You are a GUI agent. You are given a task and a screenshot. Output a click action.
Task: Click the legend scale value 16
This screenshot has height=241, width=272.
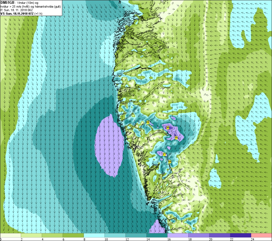[169, 239]
